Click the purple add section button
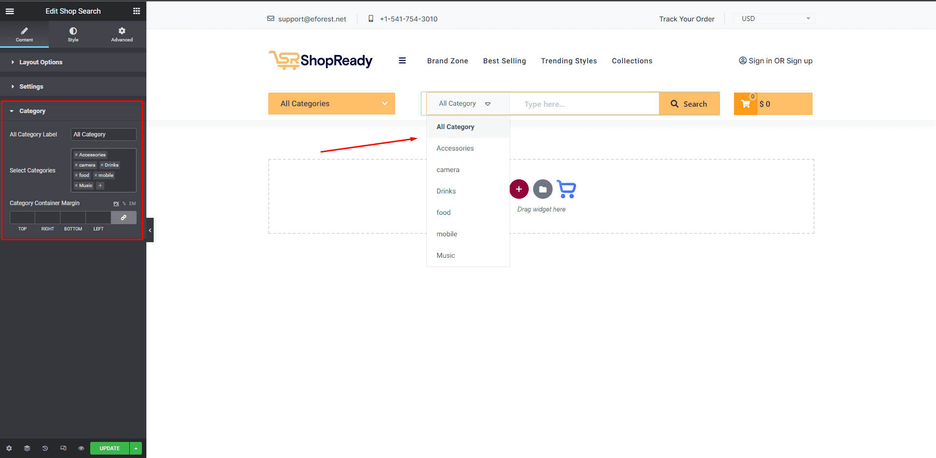This screenshot has height=458, width=936. coord(519,189)
